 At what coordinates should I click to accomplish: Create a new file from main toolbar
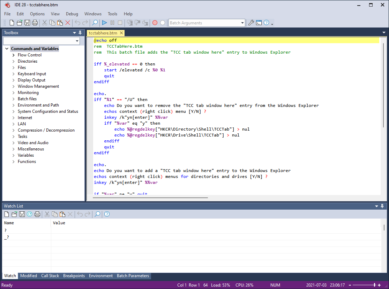12,23
